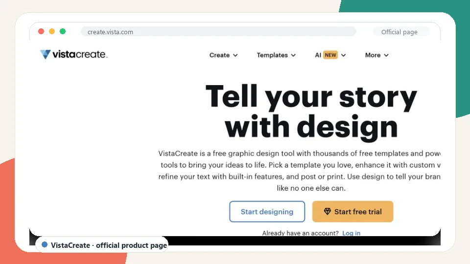This screenshot has width=470, height=264.
Task: Click the NEW badge next to AI
Action: [330, 55]
